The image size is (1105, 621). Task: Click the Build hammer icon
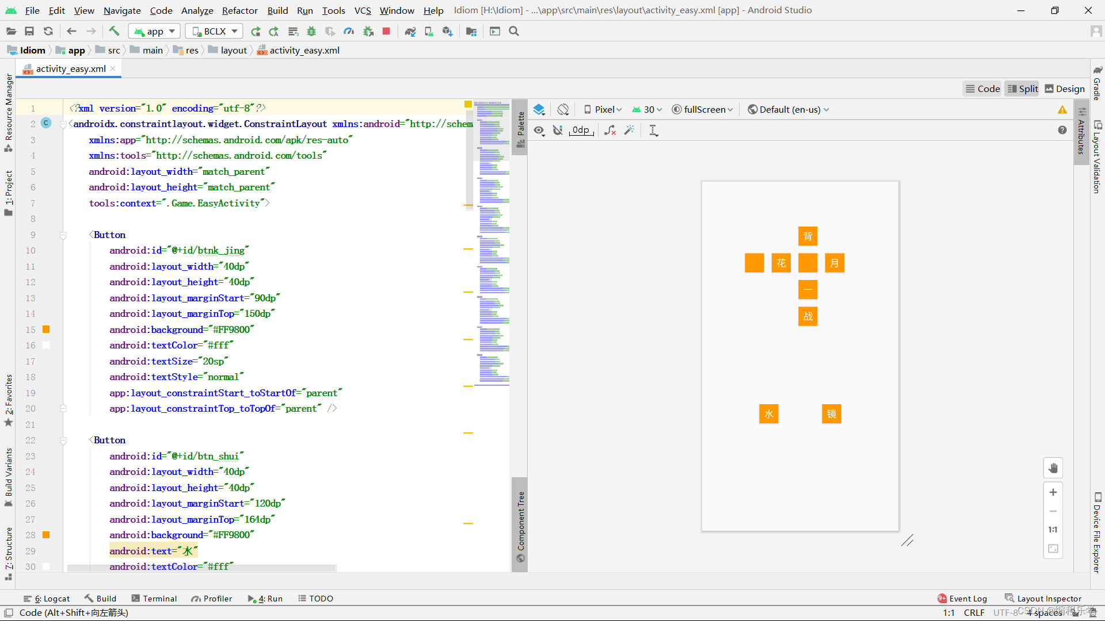(114, 31)
